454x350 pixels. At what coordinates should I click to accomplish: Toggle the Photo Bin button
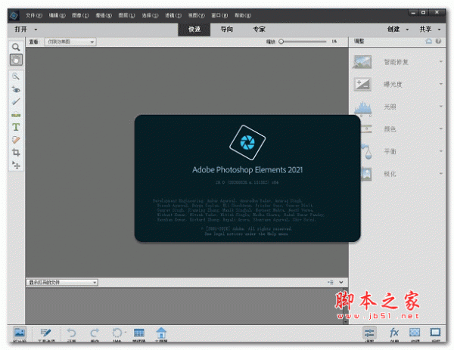tap(20, 334)
